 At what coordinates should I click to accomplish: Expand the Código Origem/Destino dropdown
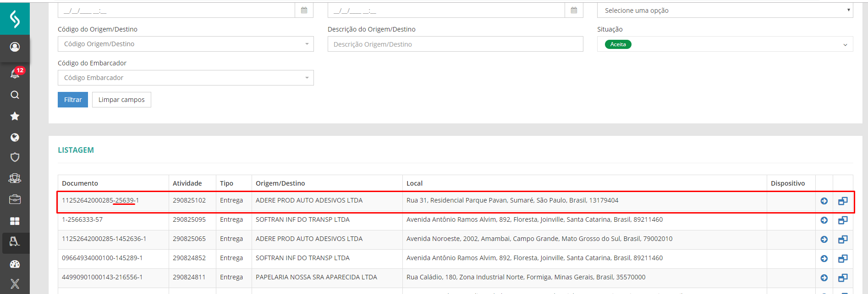[307, 44]
